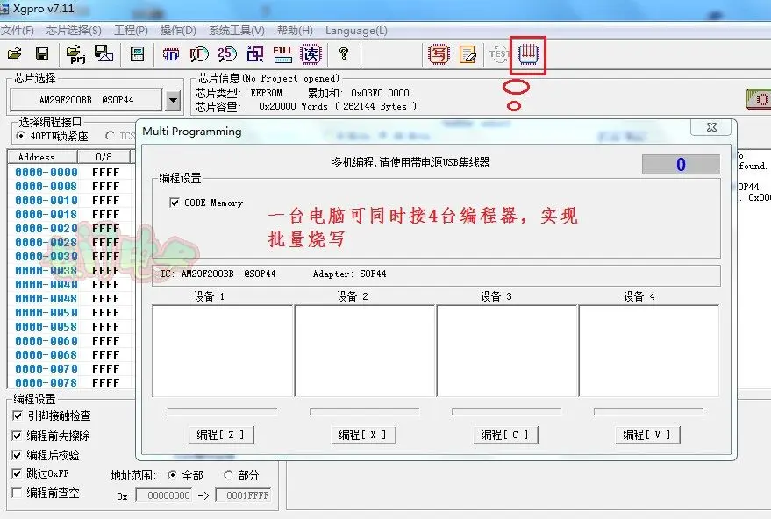Toggle the 跳过0xFF checkbox
Screen dimensions: 771x519
point(18,473)
